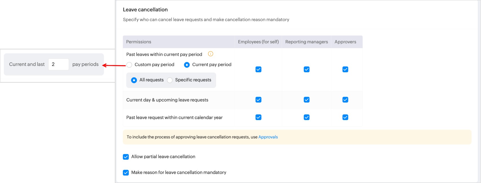Click info icon beside past leaves label
The width and height of the screenshot is (481, 183).
pyautogui.click(x=210, y=54)
